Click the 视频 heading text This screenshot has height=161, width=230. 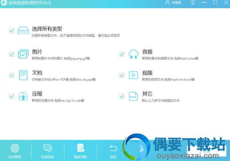[147, 73]
